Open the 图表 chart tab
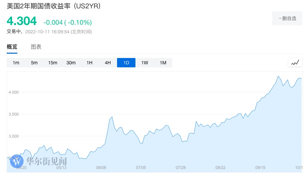The height and width of the screenshot is (176, 307). coord(36,47)
